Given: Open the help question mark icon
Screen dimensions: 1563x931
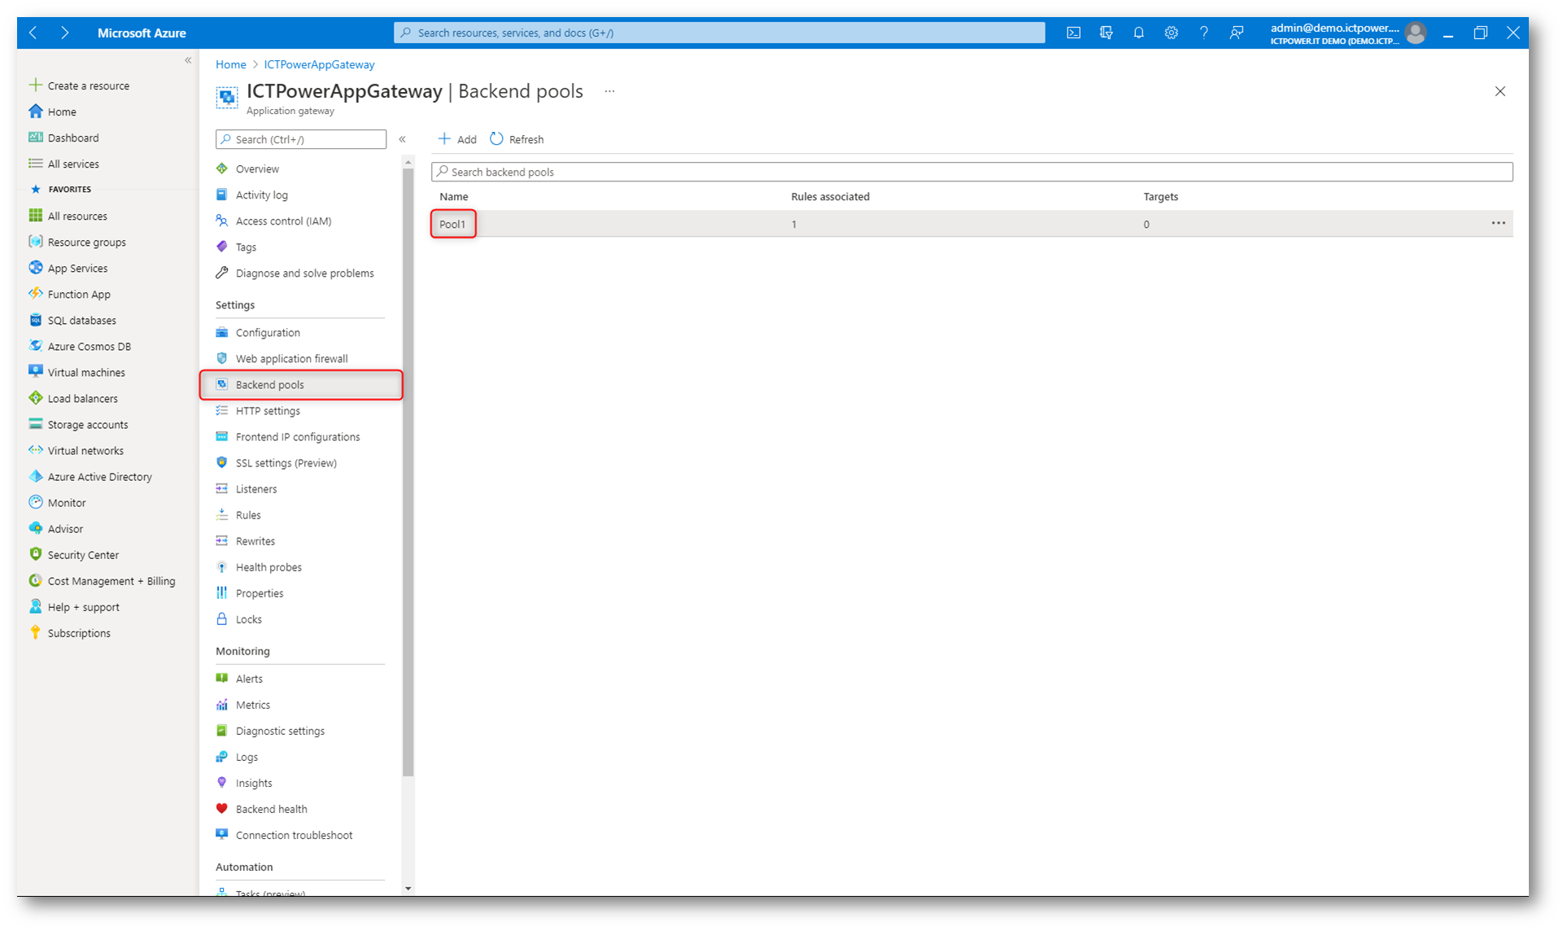Looking at the screenshot, I should pyautogui.click(x=1203, y=33).
